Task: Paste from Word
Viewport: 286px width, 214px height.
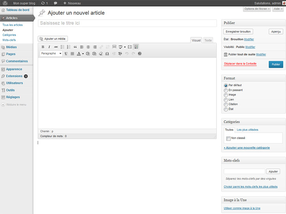Action: point(94,54)
